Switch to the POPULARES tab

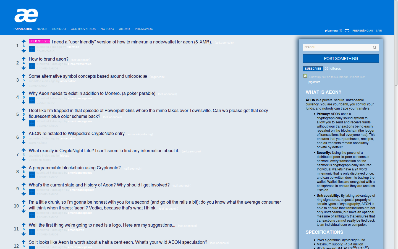coord(23,29)
